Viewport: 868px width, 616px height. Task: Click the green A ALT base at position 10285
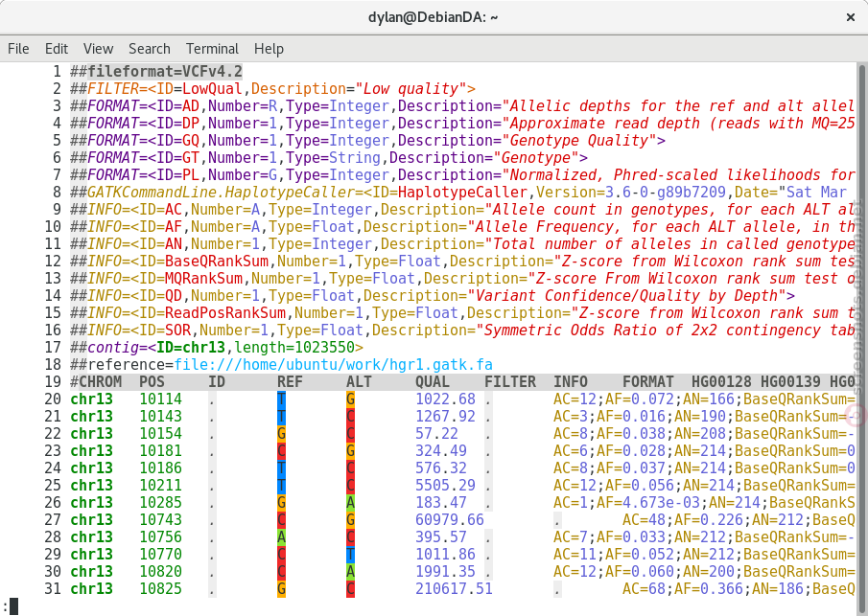[350, 502]
